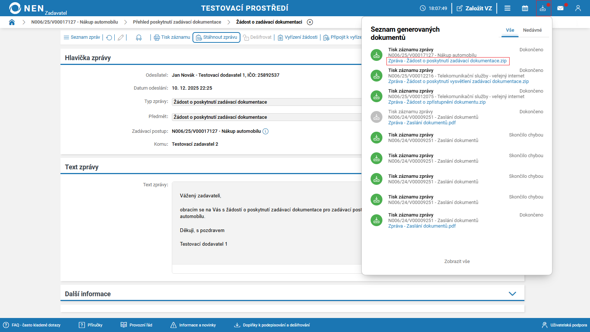
Task: Click the home icon in breadcrumb
Action: (12, 22)
